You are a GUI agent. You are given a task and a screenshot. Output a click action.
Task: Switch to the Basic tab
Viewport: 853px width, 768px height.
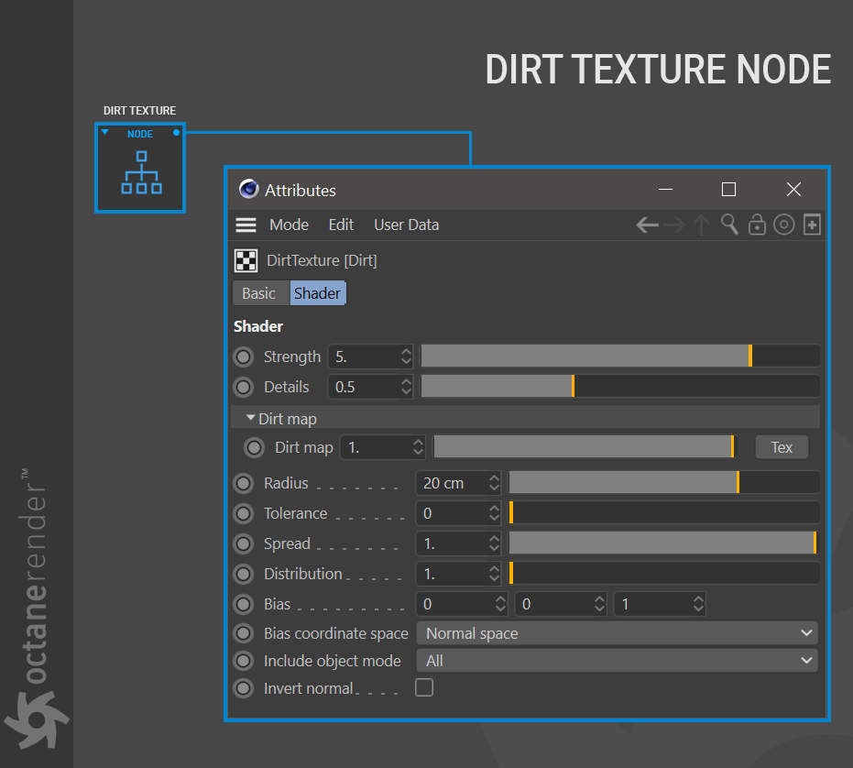click(258, 293)
